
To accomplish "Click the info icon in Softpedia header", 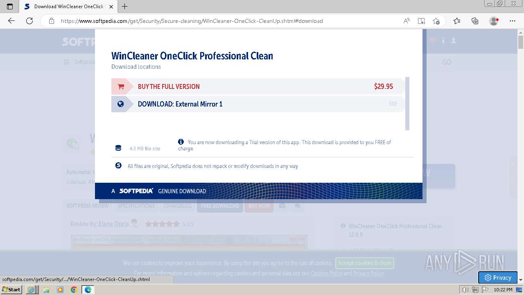I will (x=443, y=41).
